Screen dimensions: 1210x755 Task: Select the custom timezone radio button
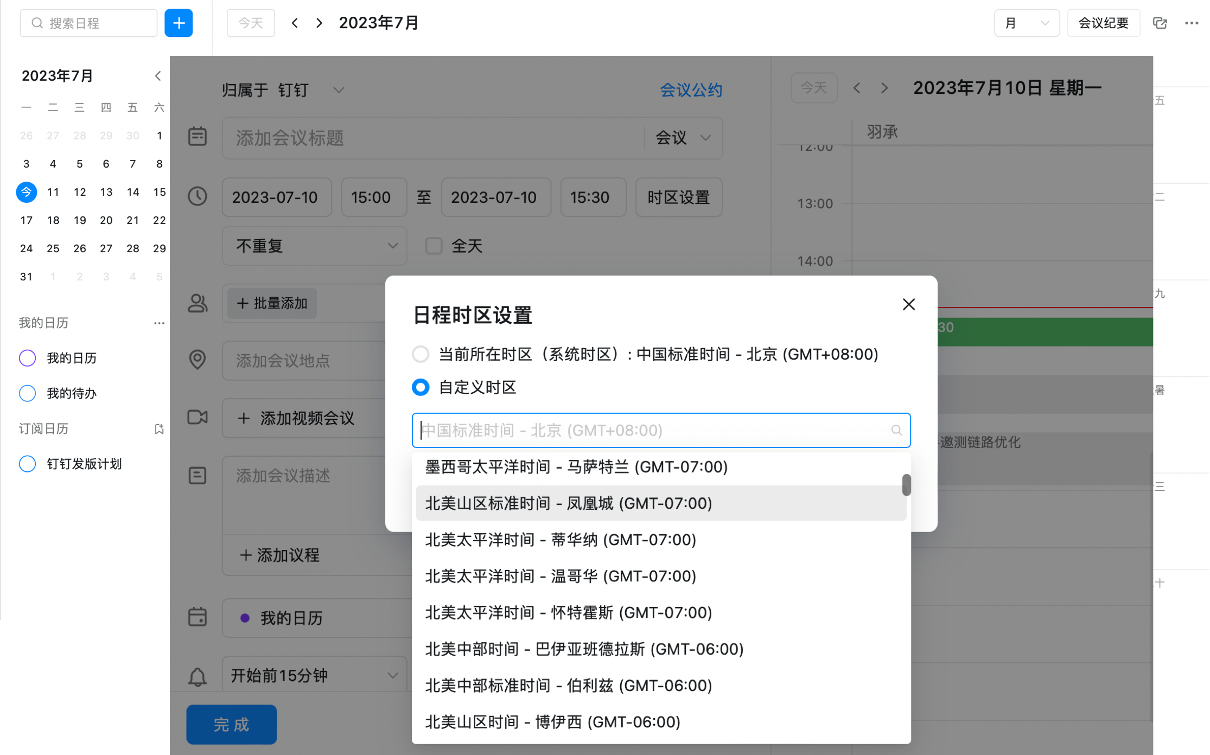421,387
